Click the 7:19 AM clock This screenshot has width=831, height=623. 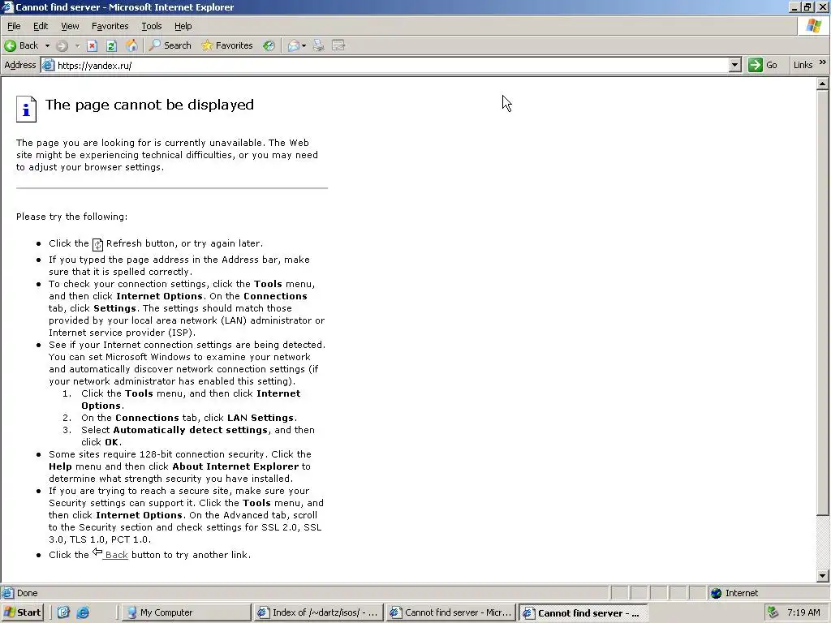(803, 612)
